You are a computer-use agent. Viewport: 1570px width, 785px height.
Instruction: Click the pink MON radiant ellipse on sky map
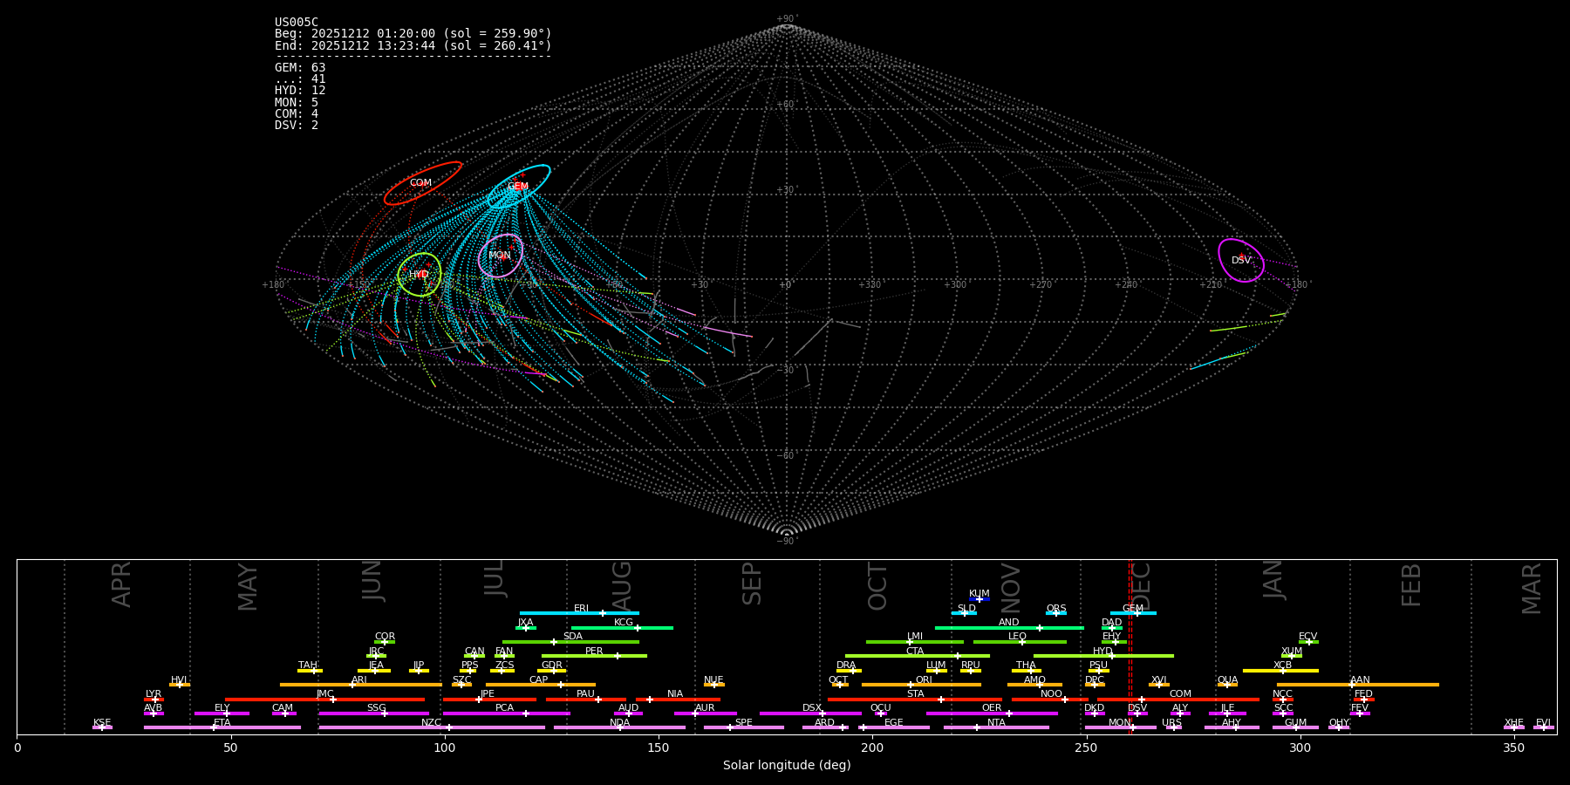501,256
